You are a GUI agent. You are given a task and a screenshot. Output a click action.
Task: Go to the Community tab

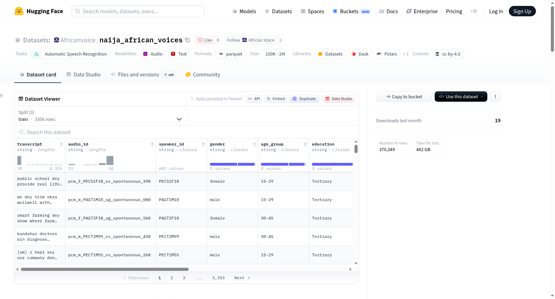click(203, 74)
